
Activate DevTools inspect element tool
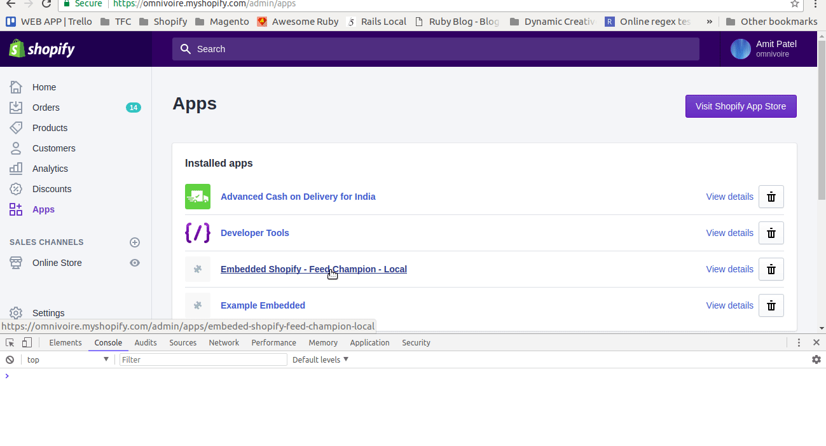tap(10, 342)
